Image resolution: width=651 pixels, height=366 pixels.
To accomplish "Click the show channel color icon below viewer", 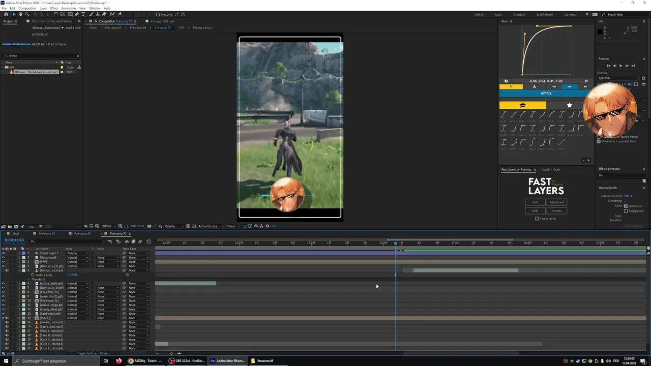I will pos(160,226).
